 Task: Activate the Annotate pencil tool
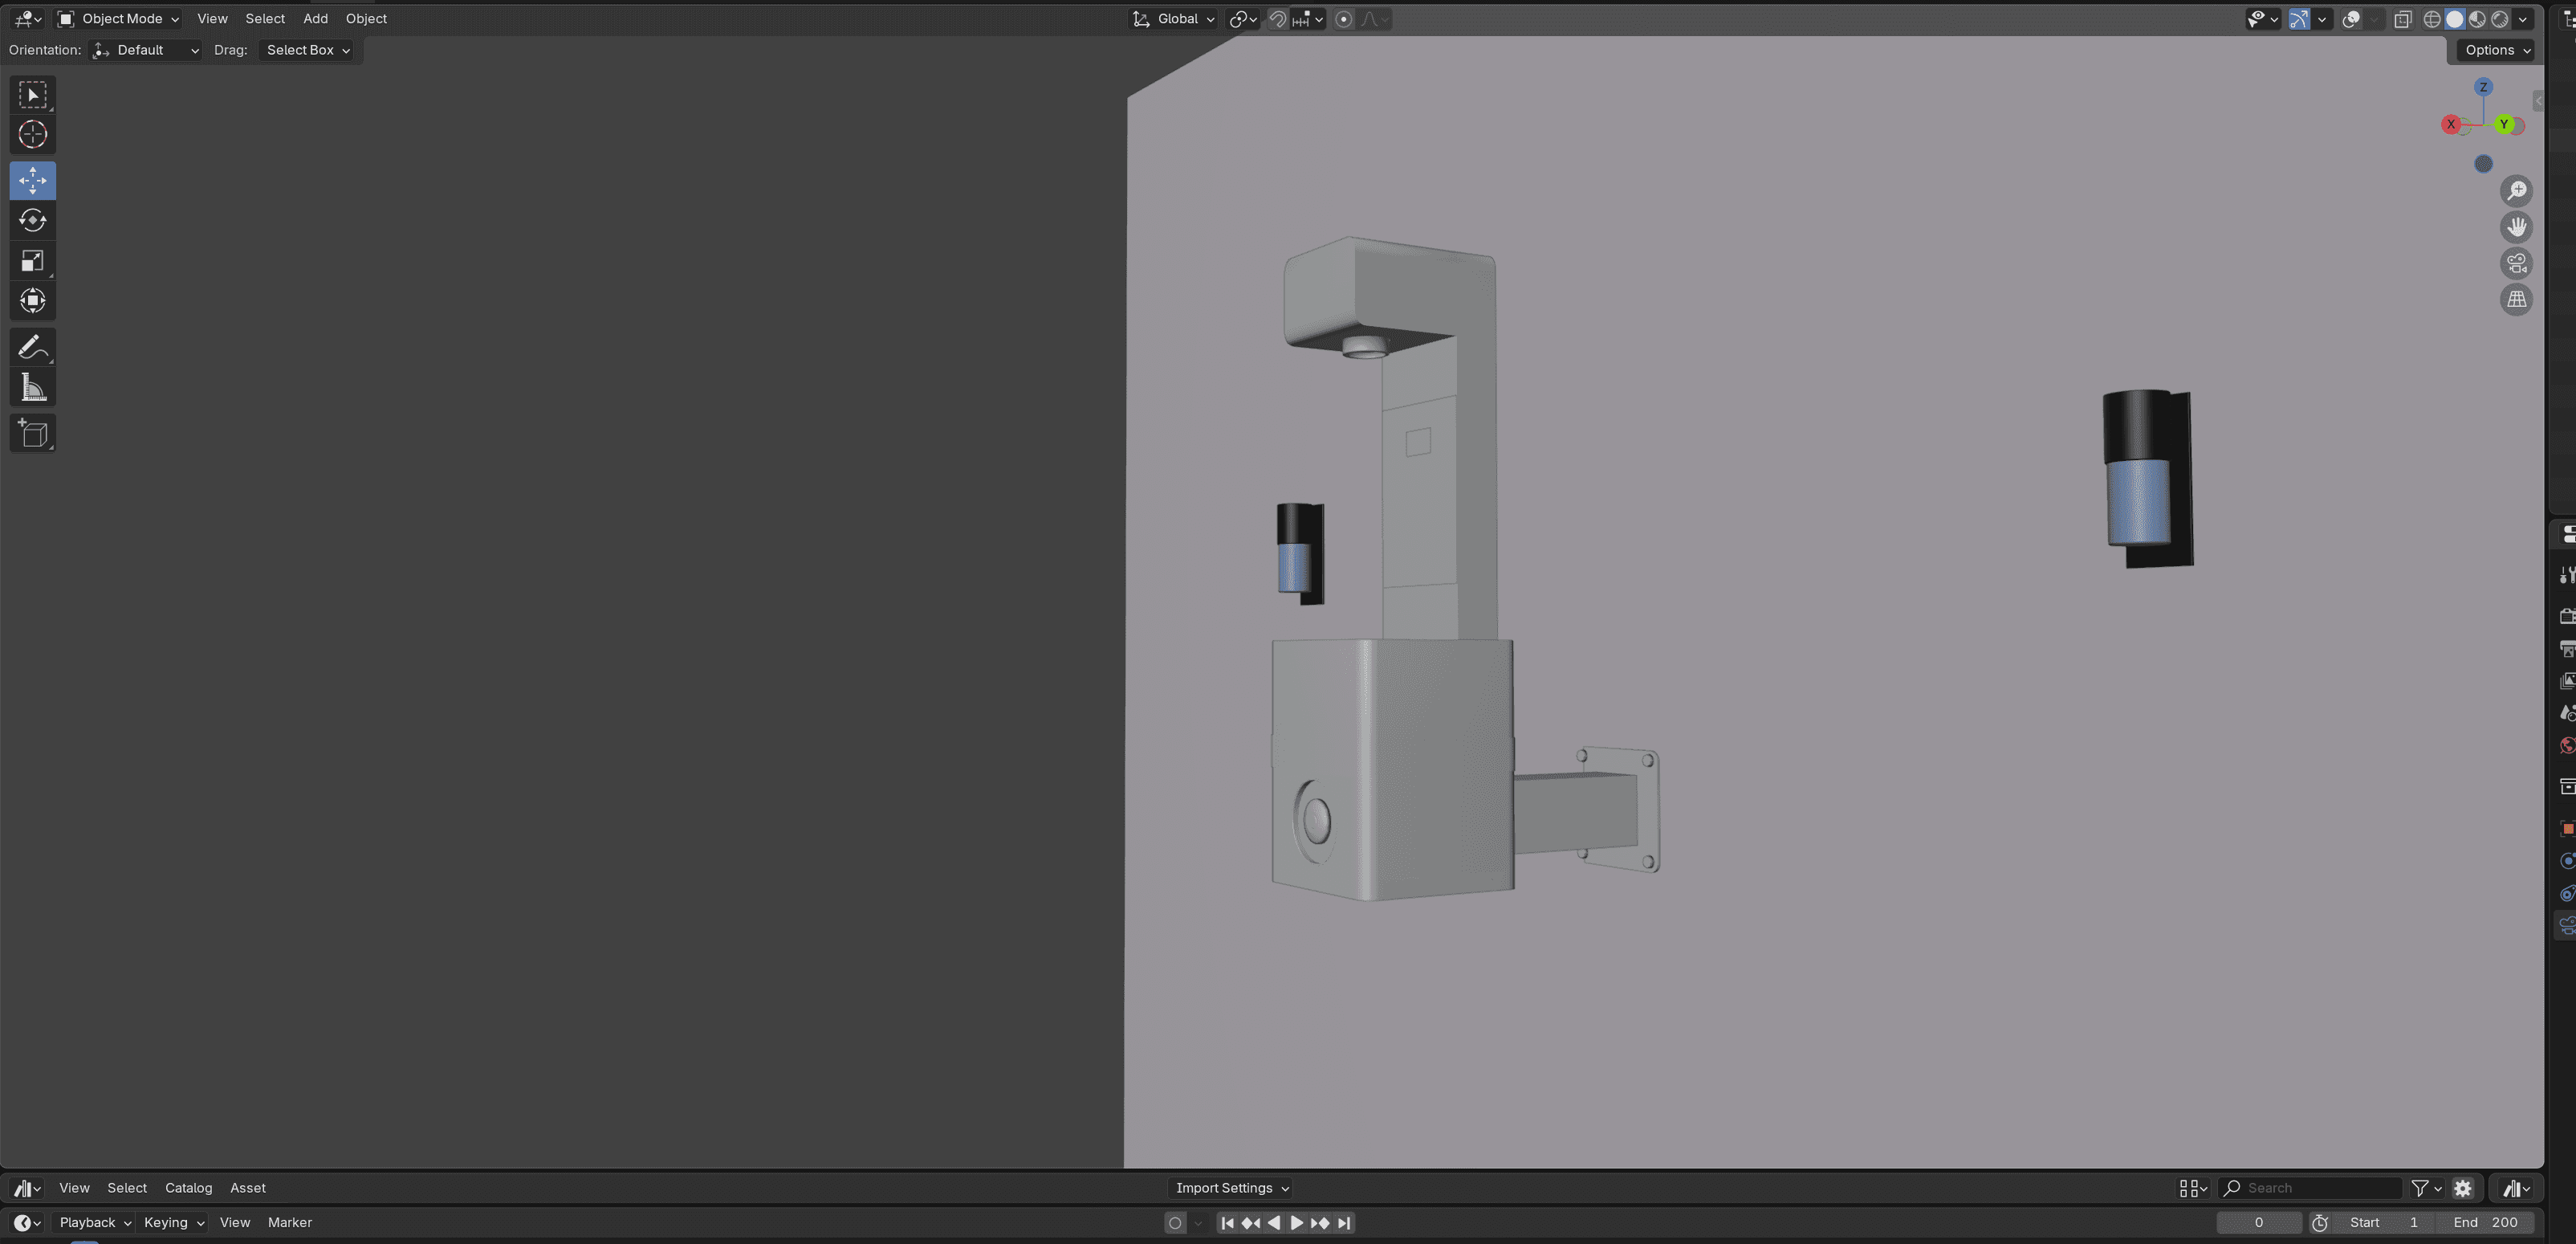[32, 347]
